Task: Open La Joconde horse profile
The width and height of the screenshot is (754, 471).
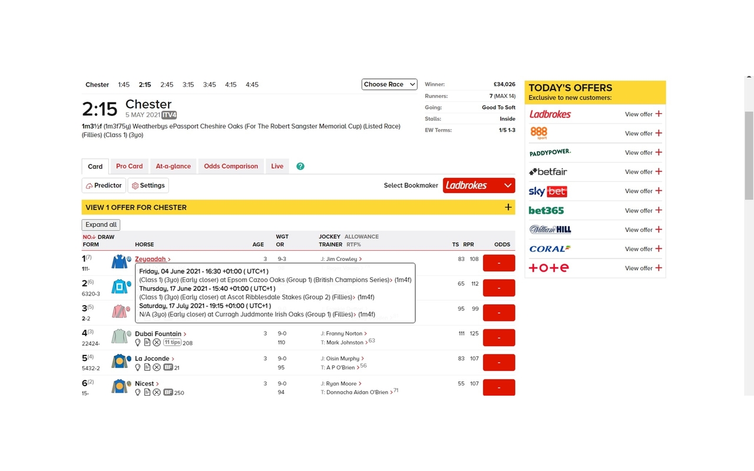Action: click(x=154, y=359)
